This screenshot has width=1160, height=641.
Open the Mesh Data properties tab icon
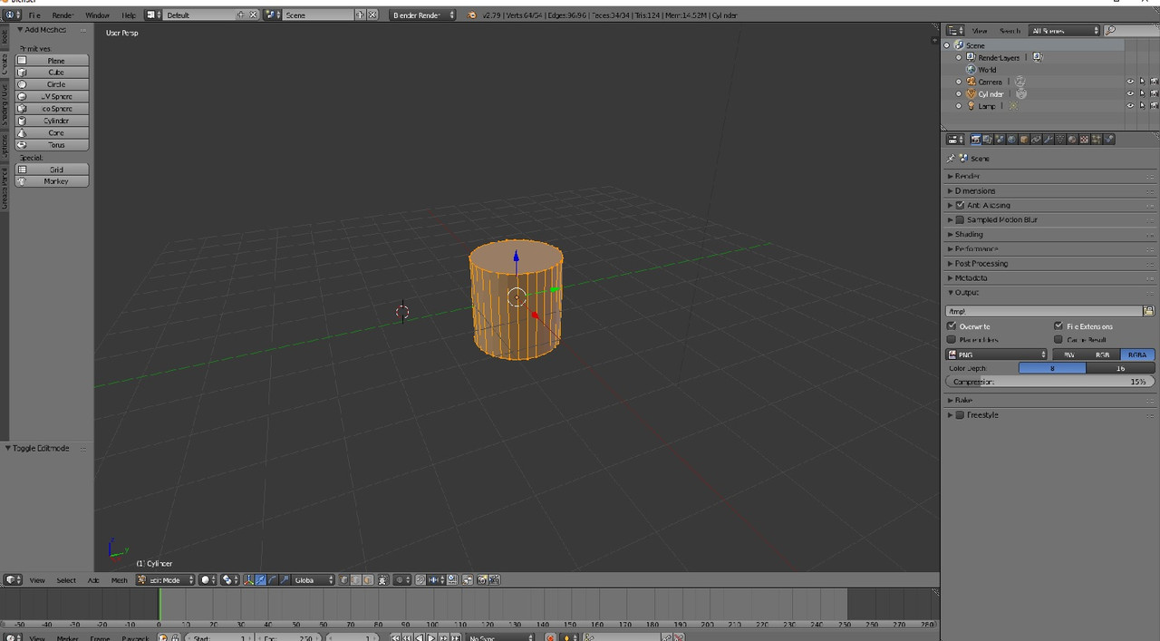(x=1060, y=140)
